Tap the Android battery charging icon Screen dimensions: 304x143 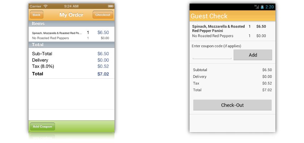pyautogui.click(x=262, y=7)
